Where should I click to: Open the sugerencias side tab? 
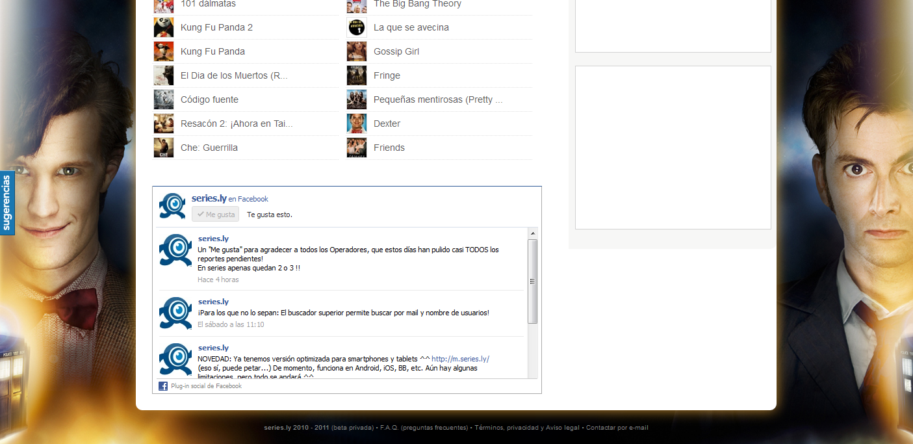click(x=6, y=203)
